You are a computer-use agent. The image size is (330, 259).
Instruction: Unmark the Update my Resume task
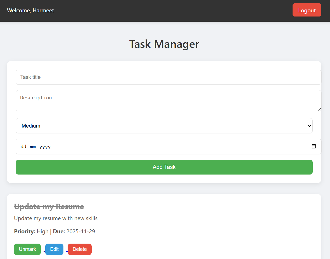(27, 249)
